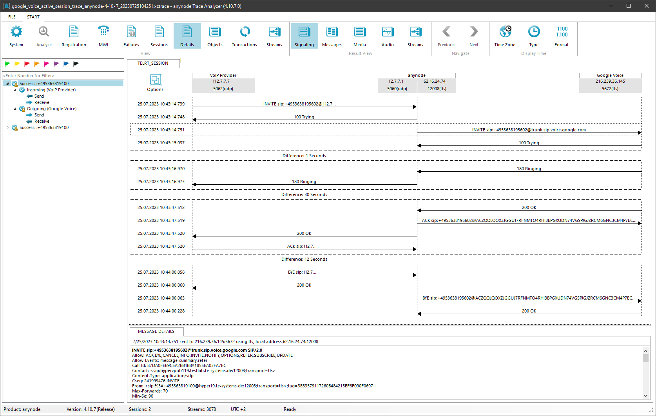This screenshot has width=656, height=416.
Task: Select the 200 OK at 10:44:00.228
Action: 529,311
